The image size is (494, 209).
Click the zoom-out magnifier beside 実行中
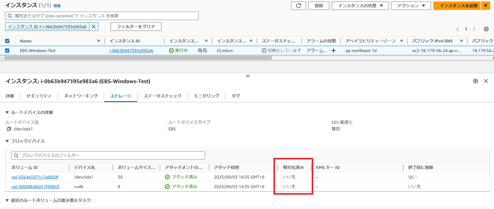click(x=205, y=50)
